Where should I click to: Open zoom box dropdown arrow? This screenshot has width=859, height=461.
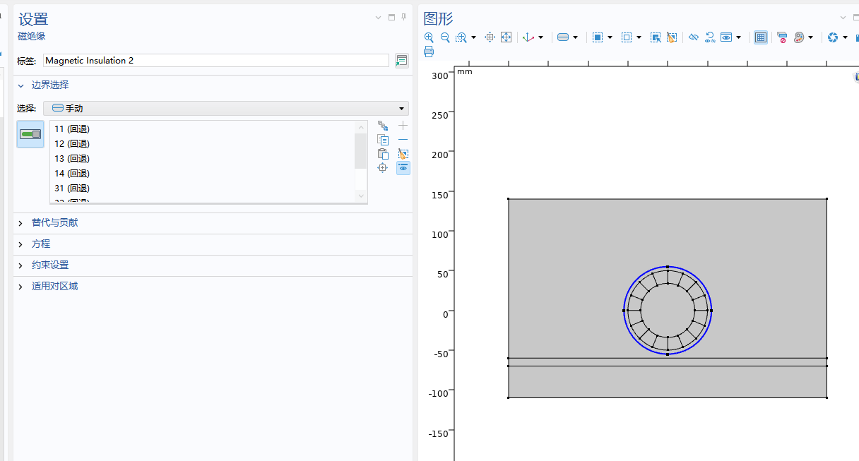[473, 37]
